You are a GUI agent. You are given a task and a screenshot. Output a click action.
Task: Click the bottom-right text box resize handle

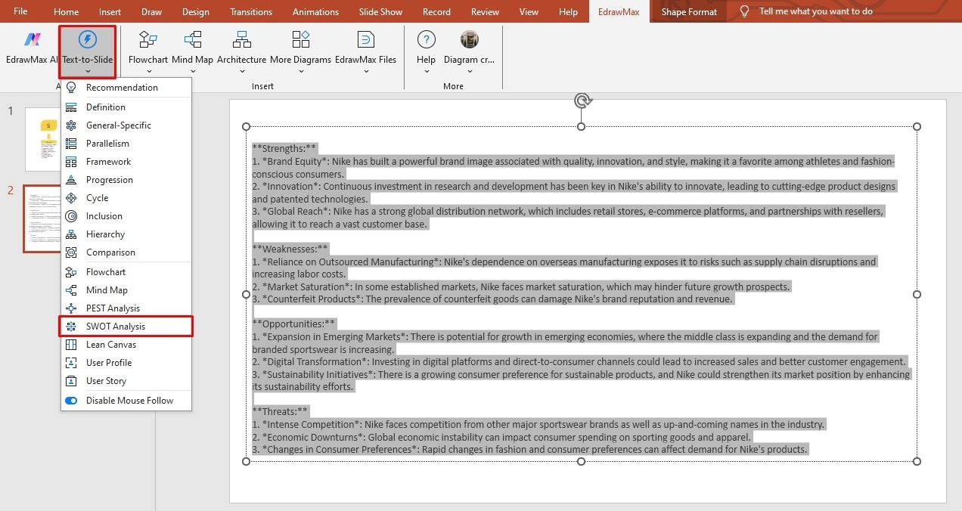click(917, 461)
